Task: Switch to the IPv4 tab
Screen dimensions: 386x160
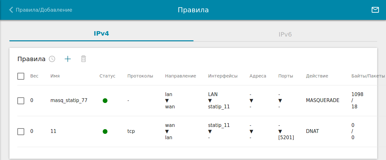Action: click(x=101, y=33)
